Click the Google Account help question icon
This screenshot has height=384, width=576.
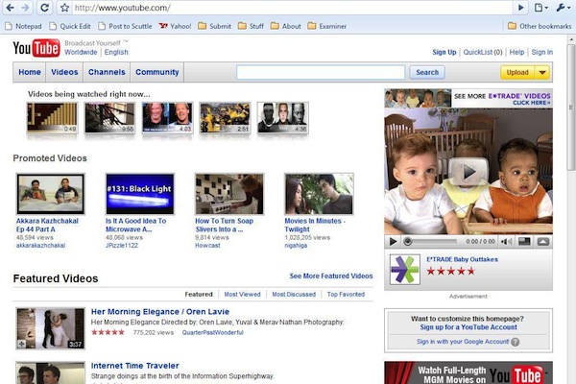(516, 342)
